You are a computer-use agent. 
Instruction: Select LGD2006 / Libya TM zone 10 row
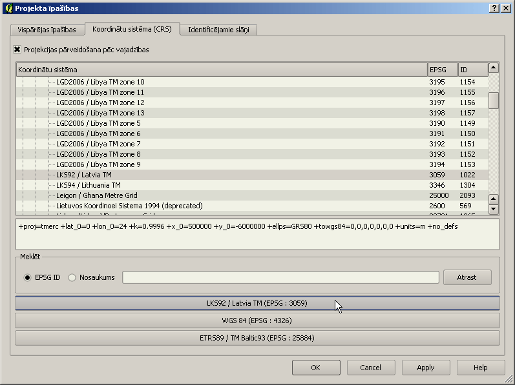point(252,82)
